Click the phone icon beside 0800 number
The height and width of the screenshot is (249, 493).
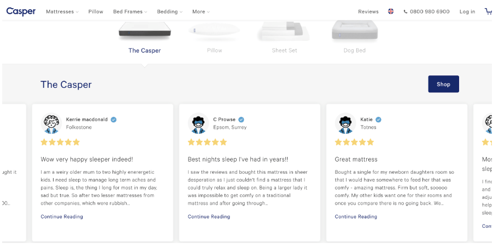(406, 11)
